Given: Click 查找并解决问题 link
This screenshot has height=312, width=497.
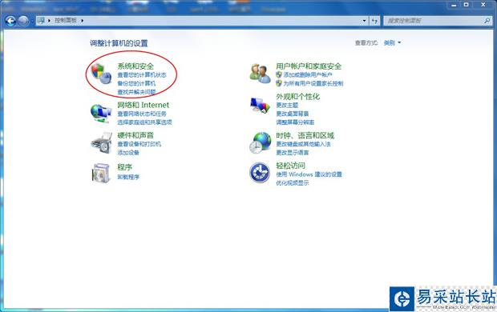Looking at the screenshot, I should point(136,92).
